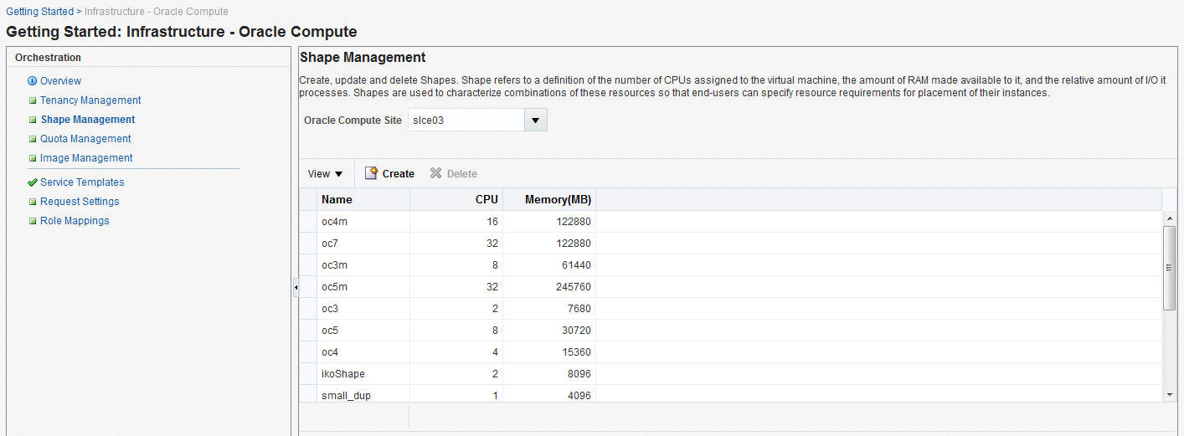The width and height of the screenshot is (1184, 436).
Task: Click the 15360 memory value
Action: click(x=577, y=352)
